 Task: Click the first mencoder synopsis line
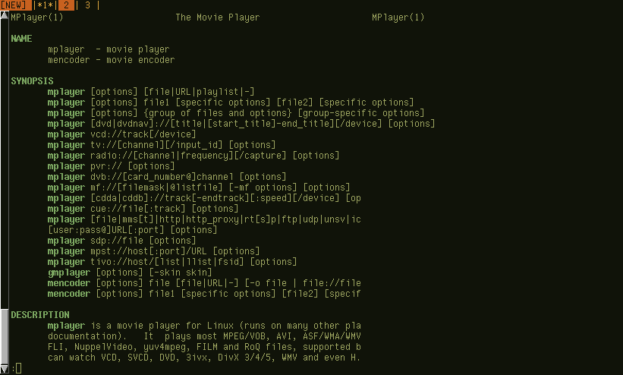(x=204, y=283)
